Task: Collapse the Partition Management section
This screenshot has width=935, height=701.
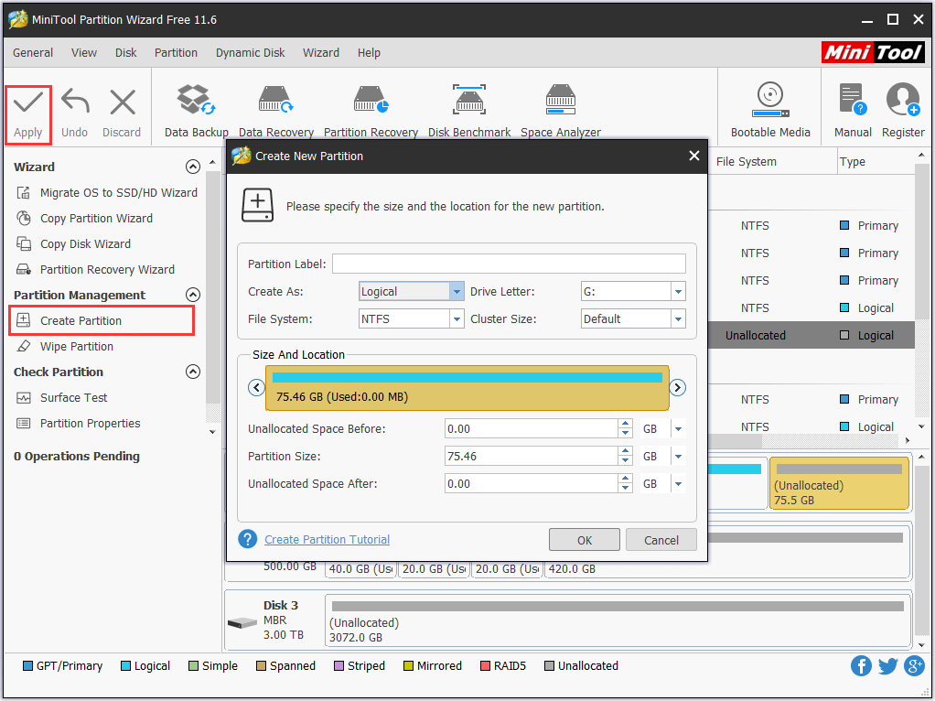Action: (x=193, y=295)
